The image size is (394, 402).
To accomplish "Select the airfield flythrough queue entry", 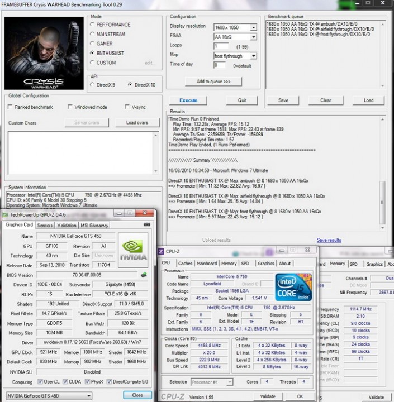I will (x=320, y=29).
